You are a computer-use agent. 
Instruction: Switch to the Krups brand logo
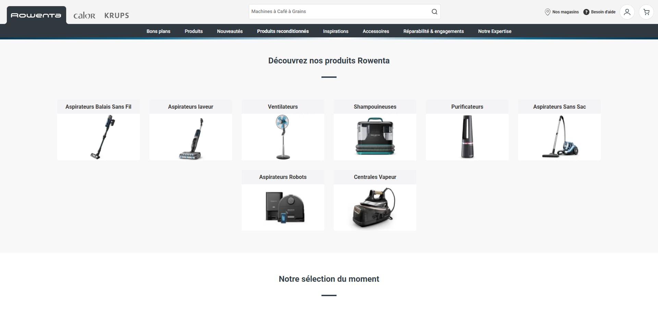click(x=117, y=15)
